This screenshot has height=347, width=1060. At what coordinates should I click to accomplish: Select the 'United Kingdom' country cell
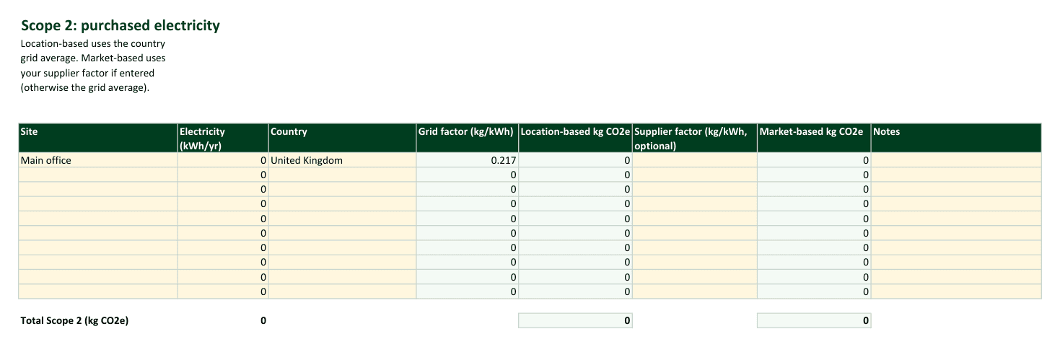tap(342, 160)
